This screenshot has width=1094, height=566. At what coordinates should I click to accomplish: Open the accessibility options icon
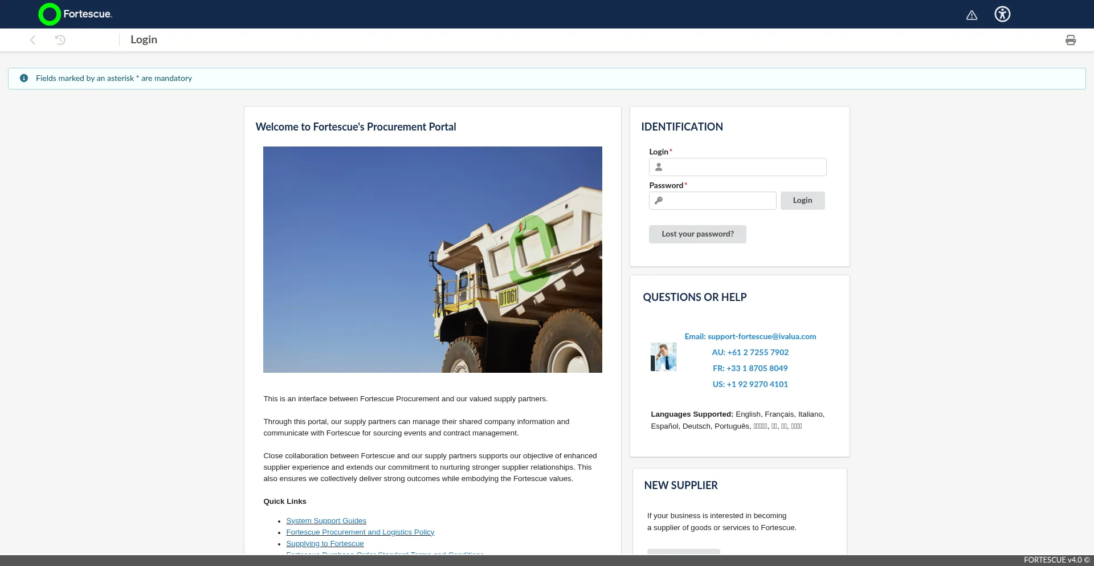(x=1002, y=14)
